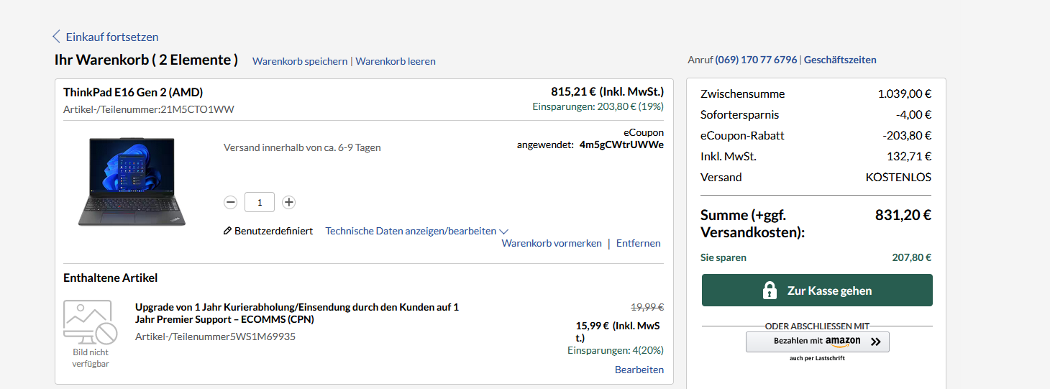Click the pencil icon next to Benutzerdefiniert
The width and height of the screenshot is (1050, 389).
pos(227,231)
